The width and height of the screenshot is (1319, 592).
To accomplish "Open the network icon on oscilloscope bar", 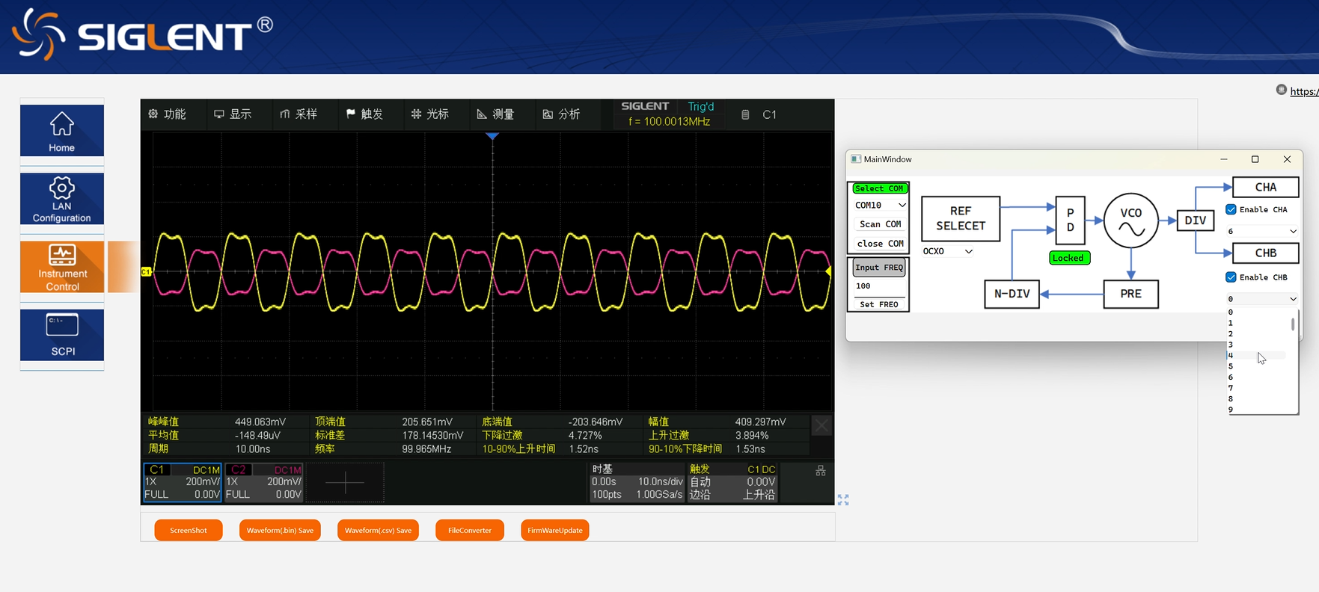I will (x=821, y=471).
